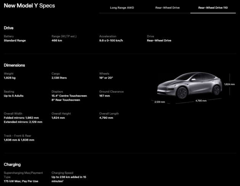Screen dimensions: 240x186
Task: Click the Range (WLTP est.) label
Action: pyautogui.click(x=64, y=36)
